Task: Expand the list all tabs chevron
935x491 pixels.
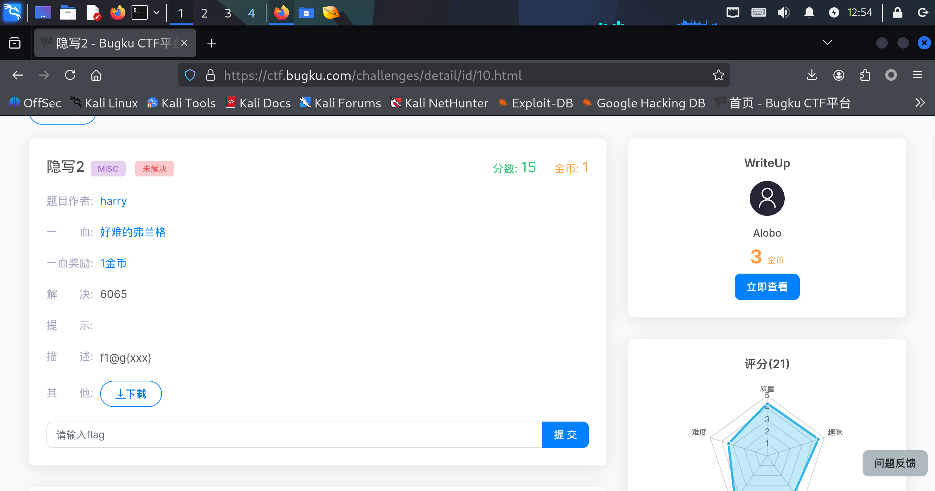Action: pyautogui.click(x=828, y=43)
